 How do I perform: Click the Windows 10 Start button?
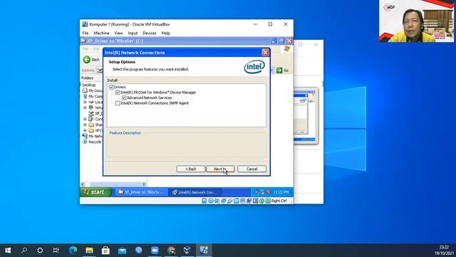8,250
